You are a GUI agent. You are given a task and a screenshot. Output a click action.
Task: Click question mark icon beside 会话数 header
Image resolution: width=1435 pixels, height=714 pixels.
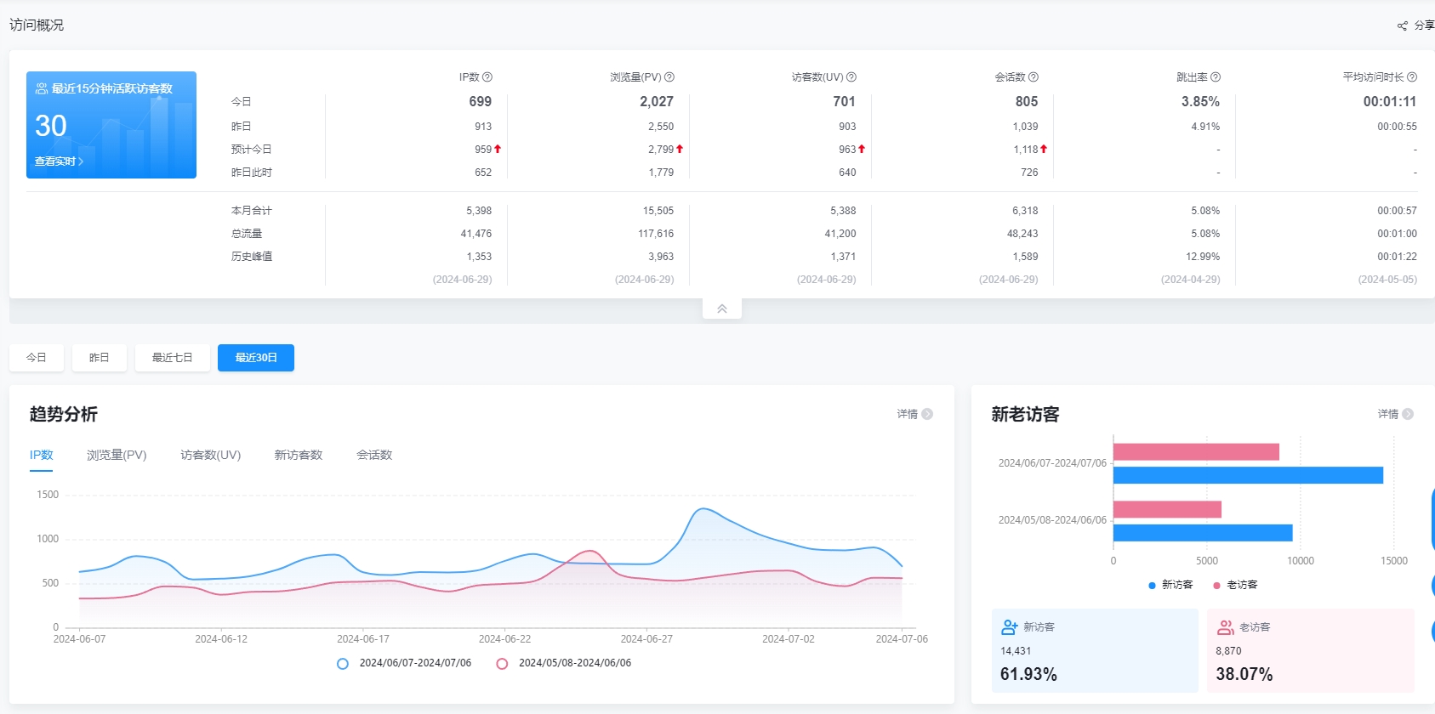(1034, 77)
